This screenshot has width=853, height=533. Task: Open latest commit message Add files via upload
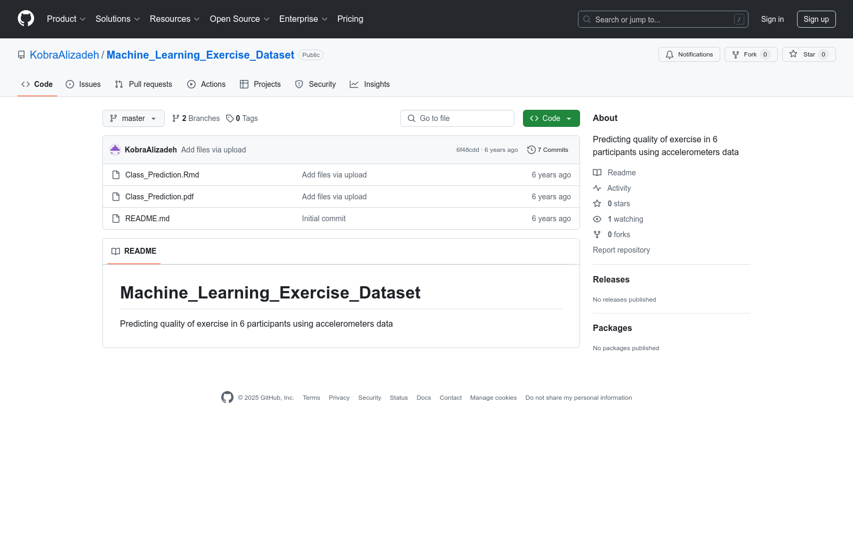(x=213, y=150)
